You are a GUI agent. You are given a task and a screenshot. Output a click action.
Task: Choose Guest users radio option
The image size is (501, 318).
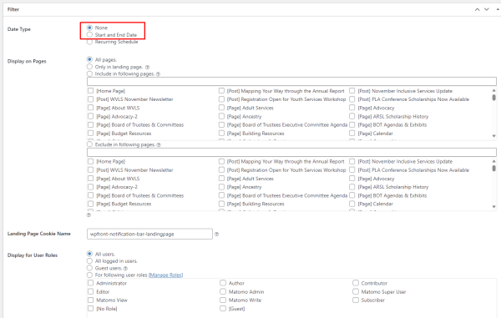90,268
